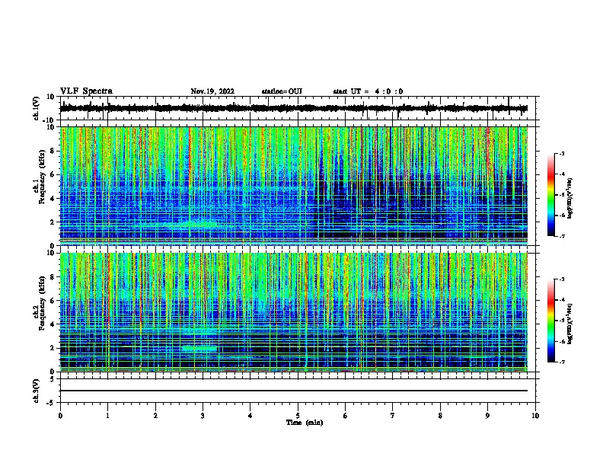Click time axis tick label "9"
This screenshot has width=603, height=466.
(487, 416)
